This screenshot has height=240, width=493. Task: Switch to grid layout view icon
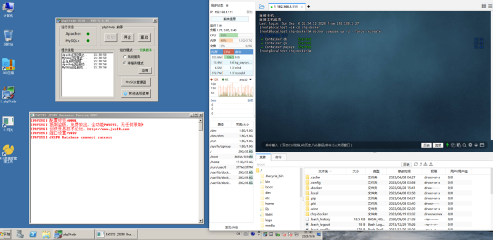[x=484, y=6]
